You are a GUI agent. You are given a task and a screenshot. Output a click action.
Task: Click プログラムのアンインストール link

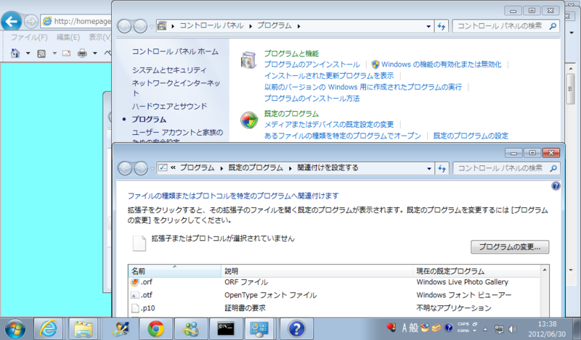pyautogui.click(x=312, y=65)
